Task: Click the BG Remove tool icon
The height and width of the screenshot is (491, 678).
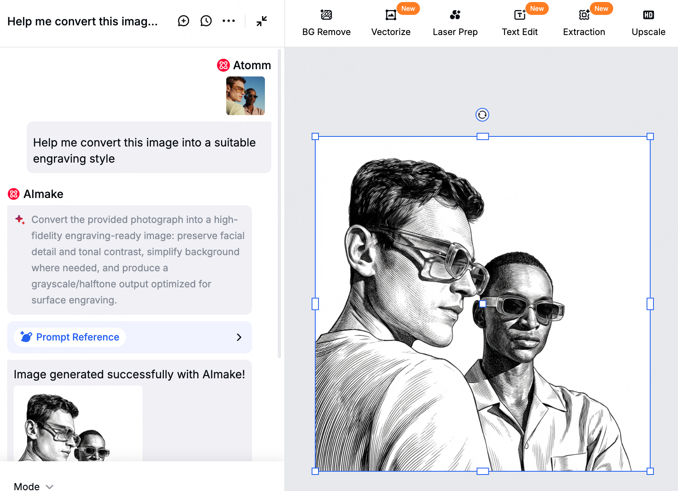Action: click(326, 15)
